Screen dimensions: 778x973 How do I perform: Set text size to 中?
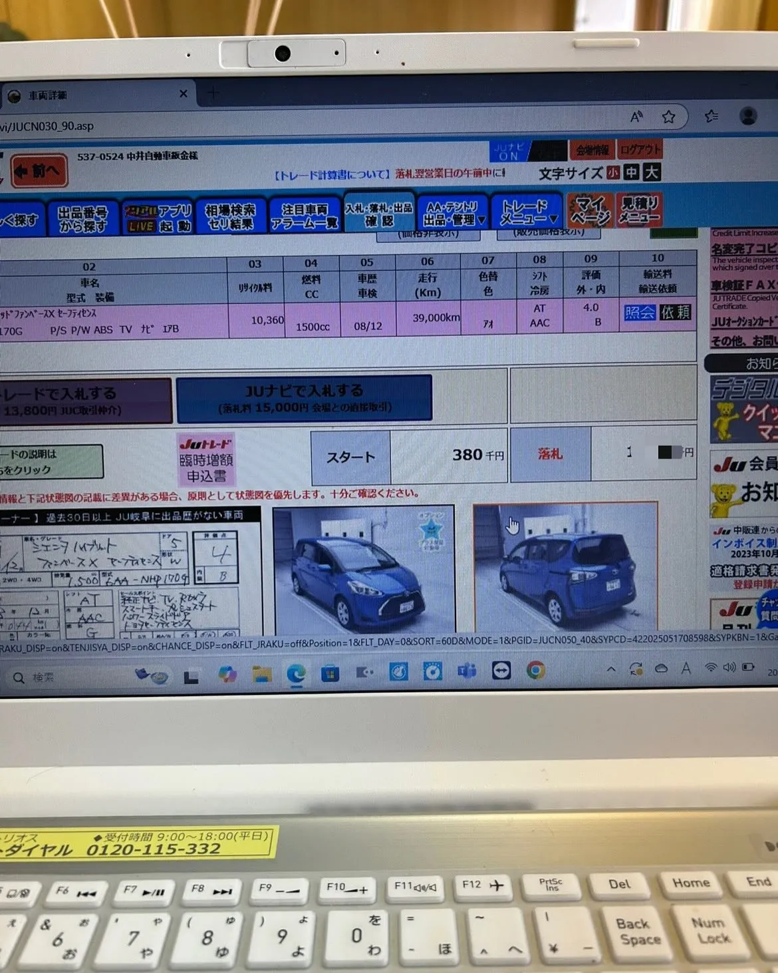tap(632, 172)
